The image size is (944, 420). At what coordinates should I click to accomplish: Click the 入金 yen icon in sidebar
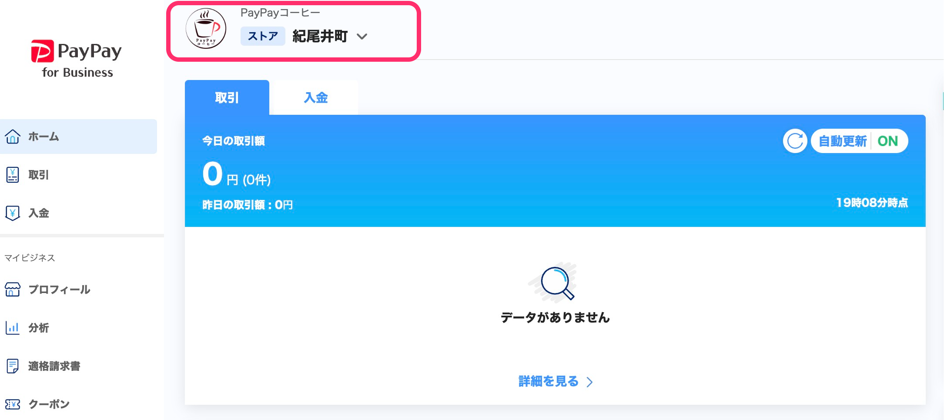click(x=13, y=213)
